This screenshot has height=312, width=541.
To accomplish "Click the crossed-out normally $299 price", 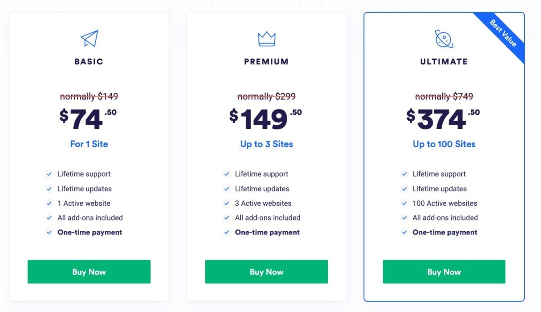I will [266, 96].
